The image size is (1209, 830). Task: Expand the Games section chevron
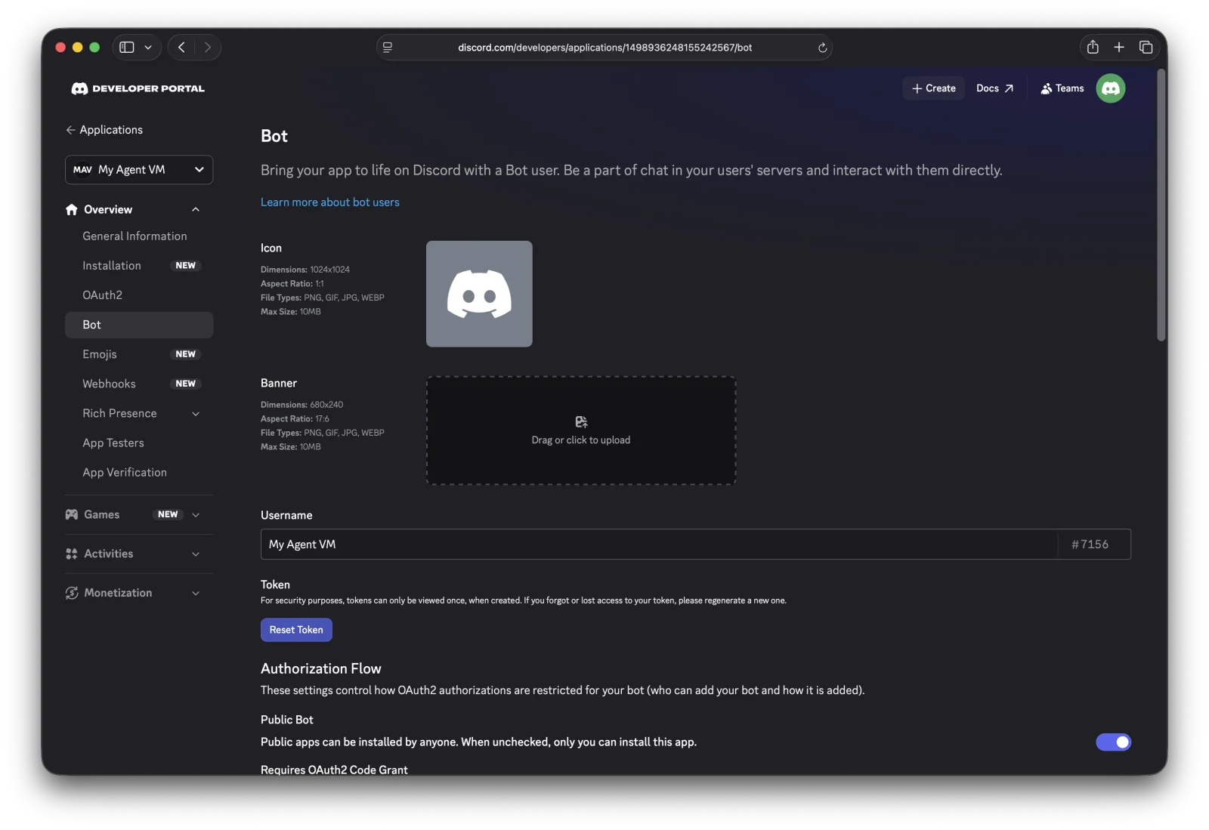click(196, 515)
